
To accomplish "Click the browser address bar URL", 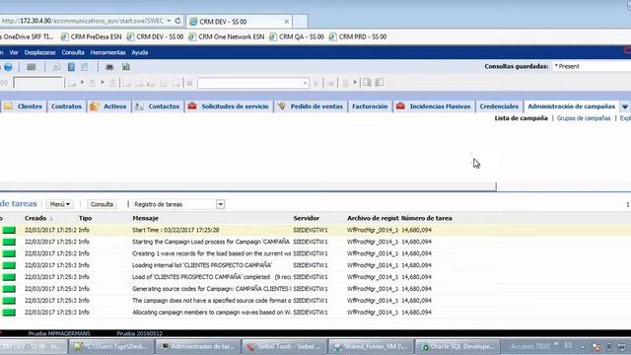I will [82, 21].
